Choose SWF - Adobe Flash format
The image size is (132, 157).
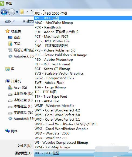83,82
